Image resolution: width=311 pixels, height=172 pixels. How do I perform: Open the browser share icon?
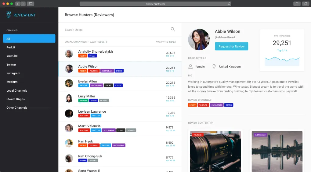[297, 4]
